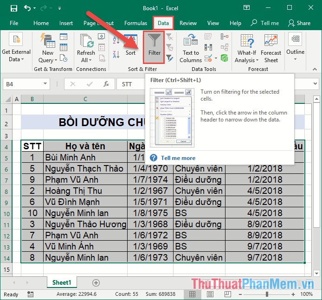This screenshot has width=322, height=300.
Task: Select cell with Bùi Minh Anh
Action: [x=85, y=157]
